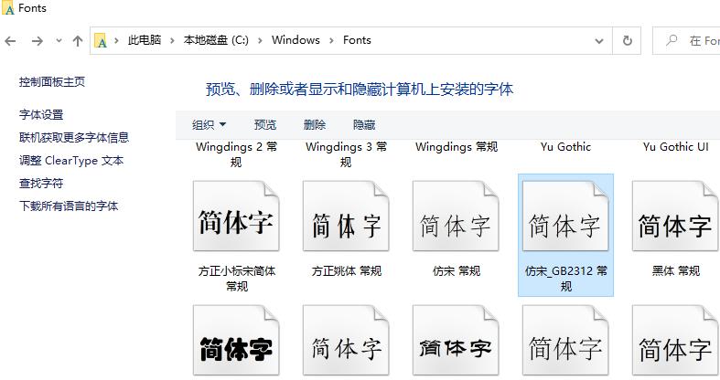This screenshot has height=380, width=720.
Task: Select 仿宋_GB2312 常规 font thumbnail
Action: click(x=565, y=216)
